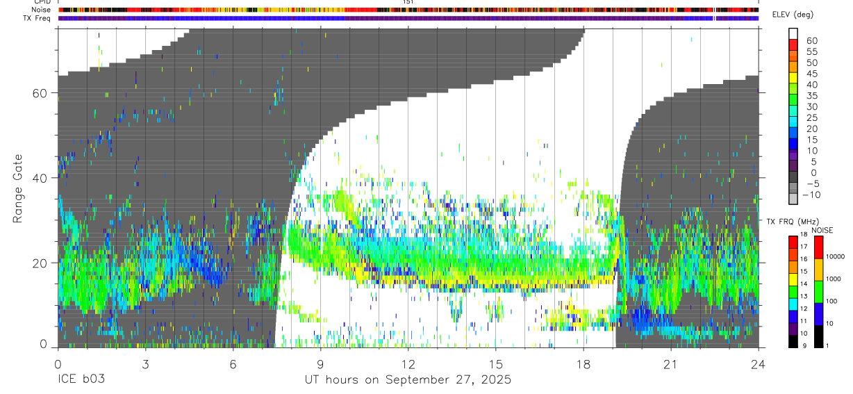Click the 'UT hours on September 27, 2025' label
This screenshot has width=853, height=394.
coord(408,380)
